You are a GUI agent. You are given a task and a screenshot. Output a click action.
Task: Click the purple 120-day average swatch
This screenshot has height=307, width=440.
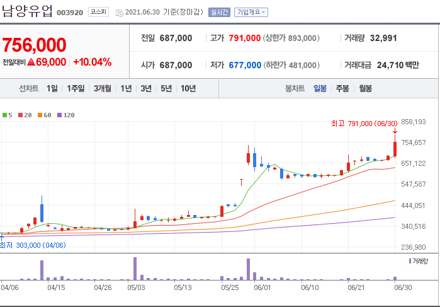pyautogui.click(x=59, y=115)
